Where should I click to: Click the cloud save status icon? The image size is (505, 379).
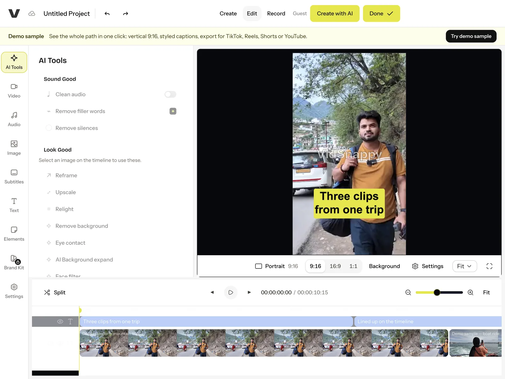click(32, 14)
